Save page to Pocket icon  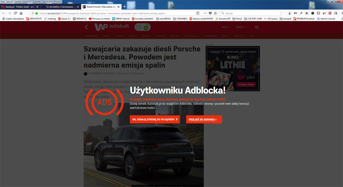210,13
